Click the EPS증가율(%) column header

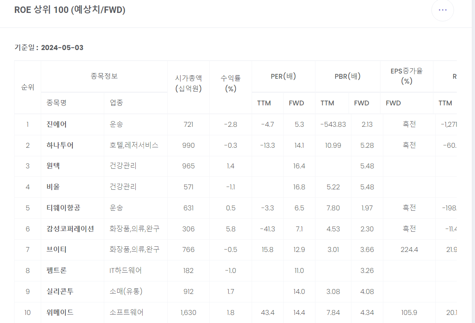[x=406, y=76]
